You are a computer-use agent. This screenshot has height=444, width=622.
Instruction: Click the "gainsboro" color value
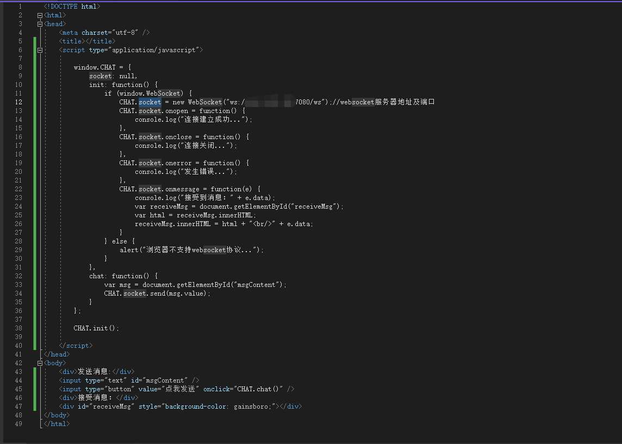251,407
